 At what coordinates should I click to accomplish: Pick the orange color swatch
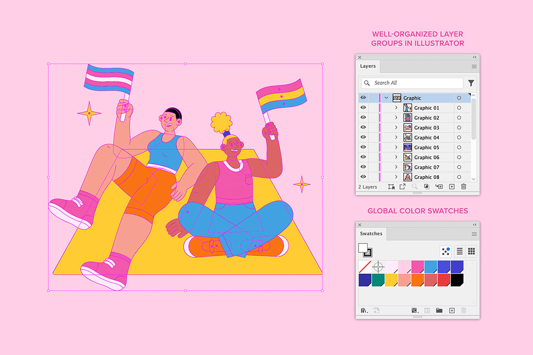pyautogui.click(x=417, y=280)
